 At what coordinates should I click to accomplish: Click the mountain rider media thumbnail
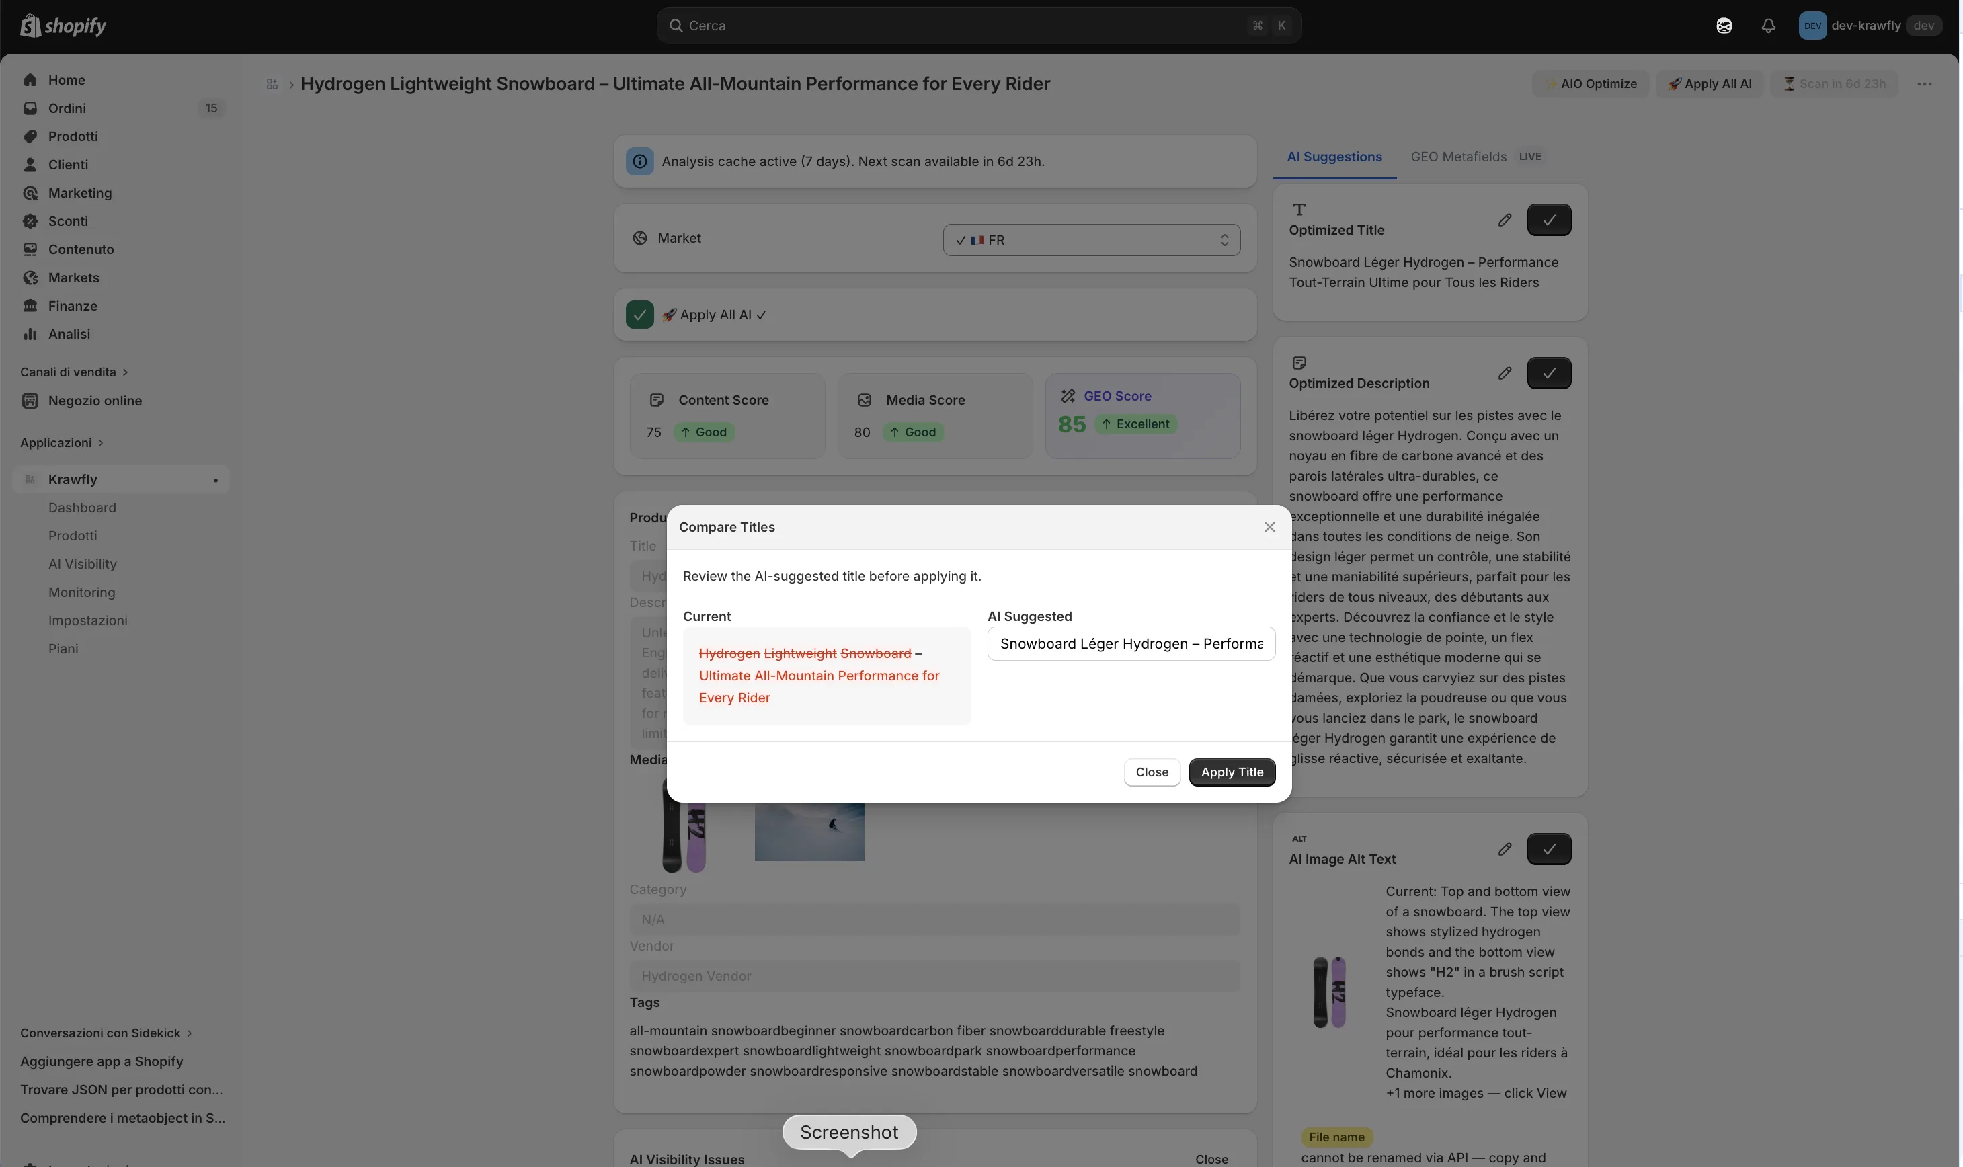pyautogui.click(x=809, y=831)
